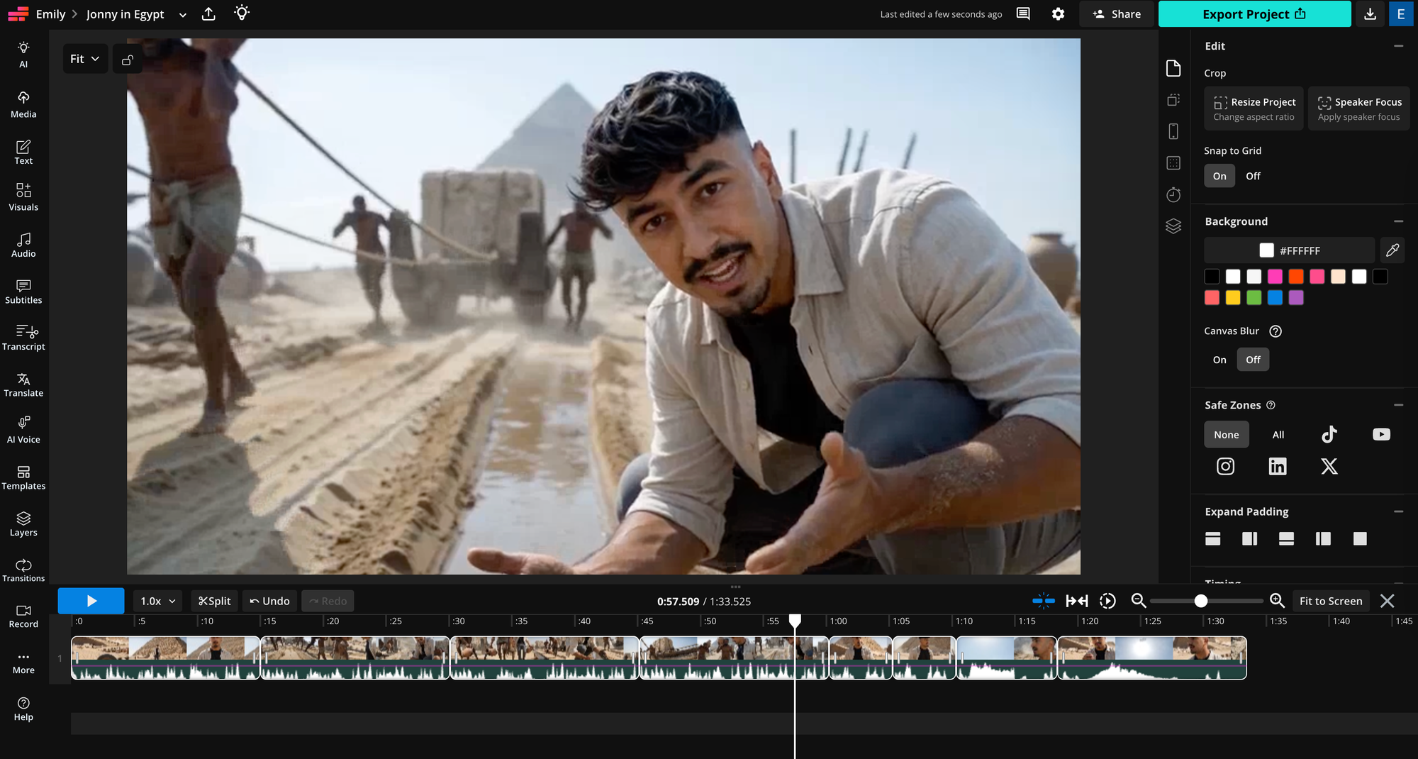Image resolution: width=1418 pixels, height=759 pixels.
Task: Open the Subtitles sidebar panel
Action: pos(23,292)
